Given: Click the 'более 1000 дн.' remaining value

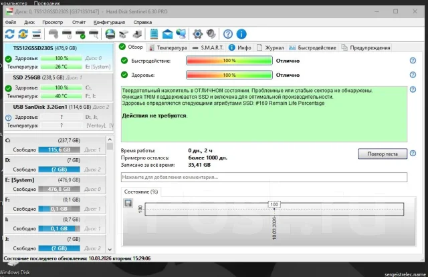Looking at the screenshot, I should click(x=207, y=158).
